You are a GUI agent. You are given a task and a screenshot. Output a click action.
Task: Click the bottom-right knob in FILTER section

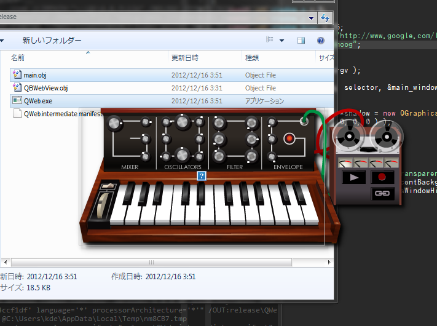coord(251,156)
